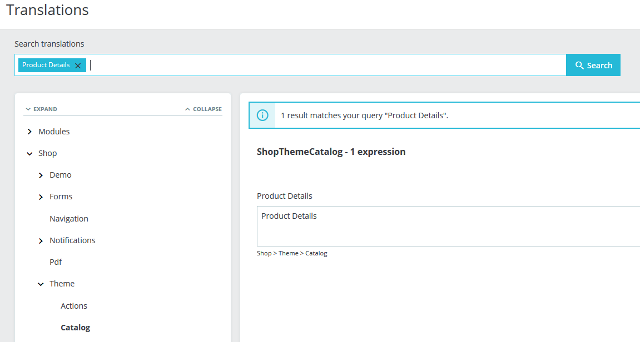Image resolution: width=640 pixels, height=342 pixels.
Task: Edit the Product Details translation textarea
Action: [445, 226]
